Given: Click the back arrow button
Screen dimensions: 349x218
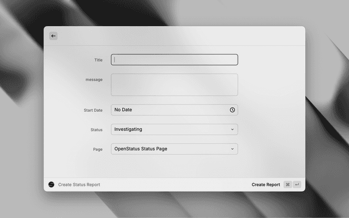Looking at the screenshot, I should [53, 36].
